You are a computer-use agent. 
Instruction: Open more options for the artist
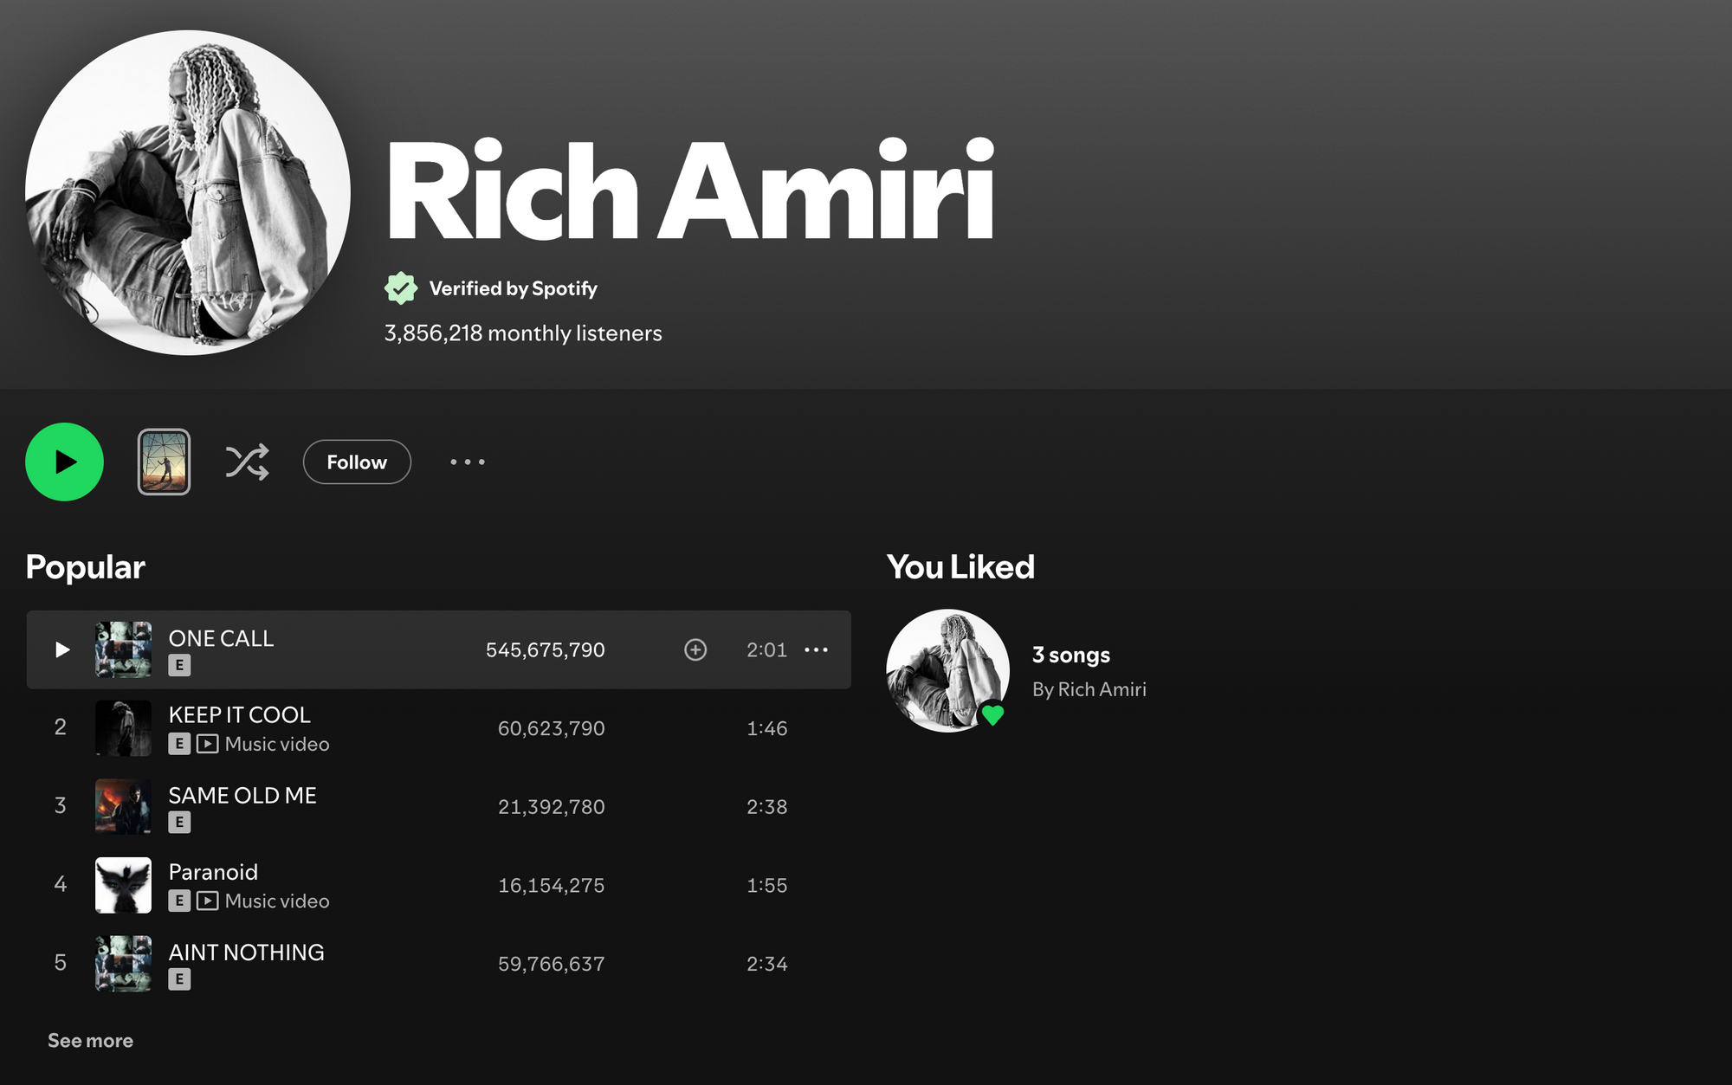[x=468, y=462]
